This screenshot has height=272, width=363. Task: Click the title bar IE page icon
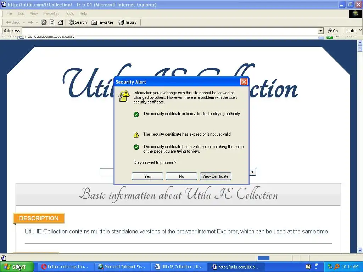tap(4, 4)
